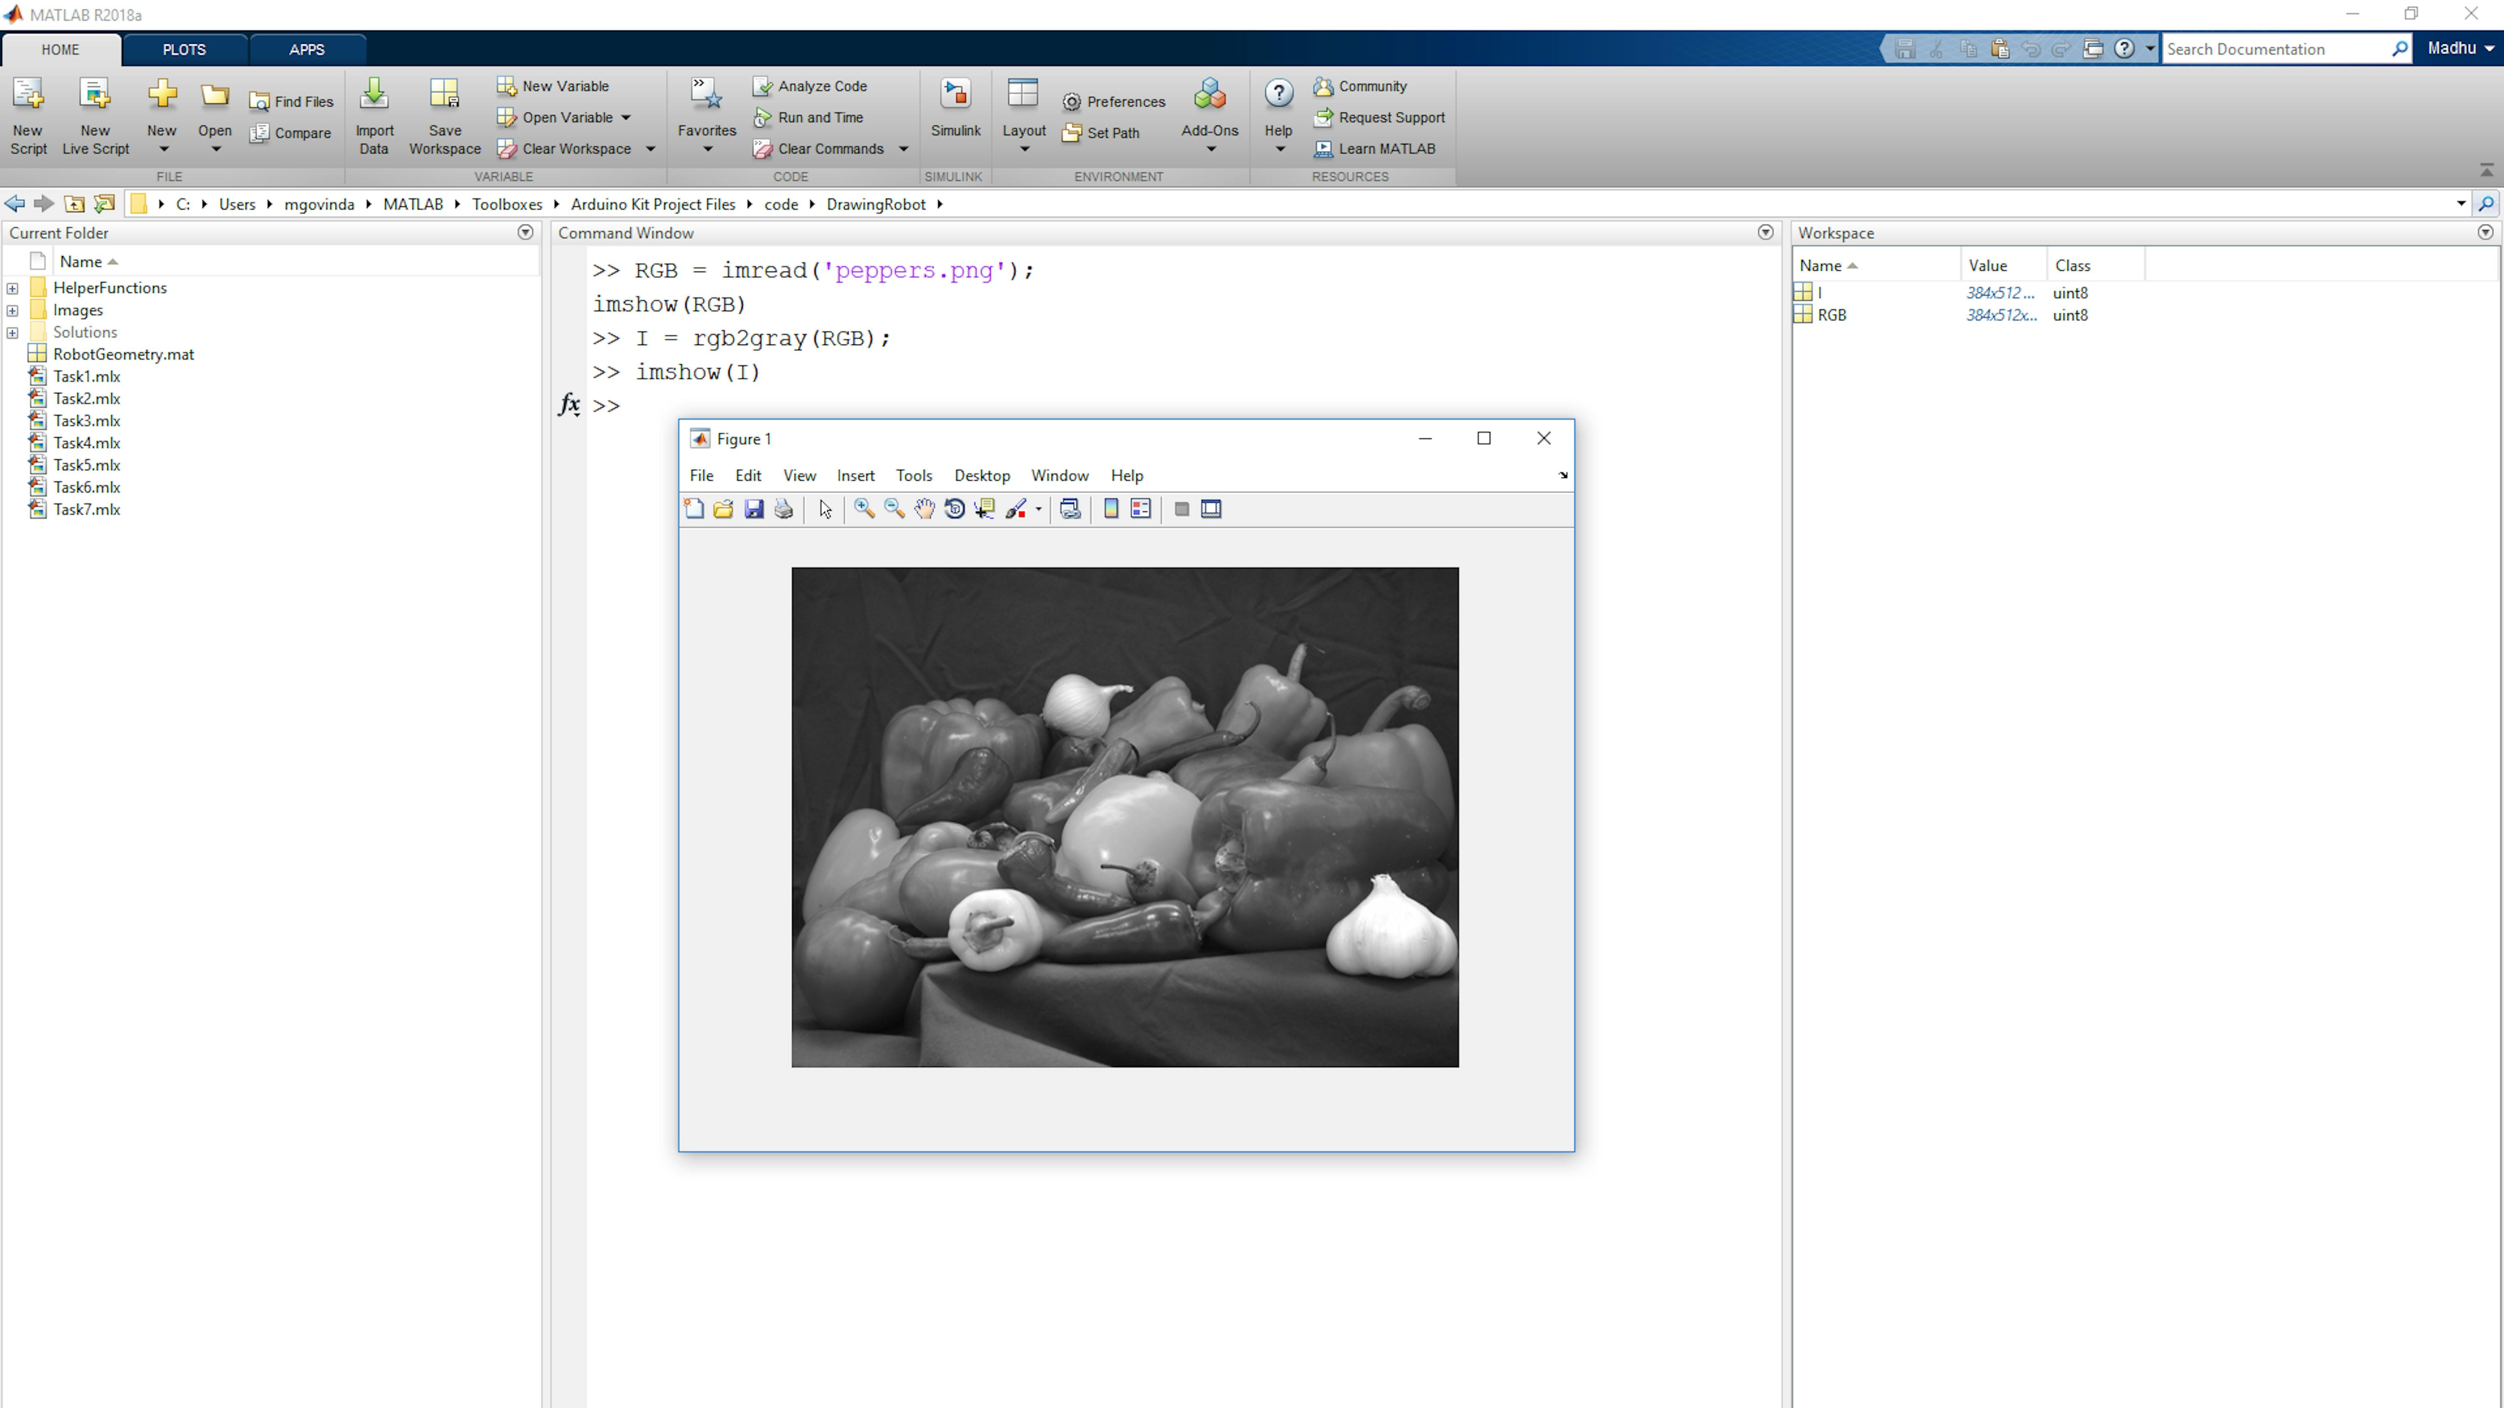Click the Browse for folder icon
The width and height of the screenshot is (2504, 1408).
point(104,204)
